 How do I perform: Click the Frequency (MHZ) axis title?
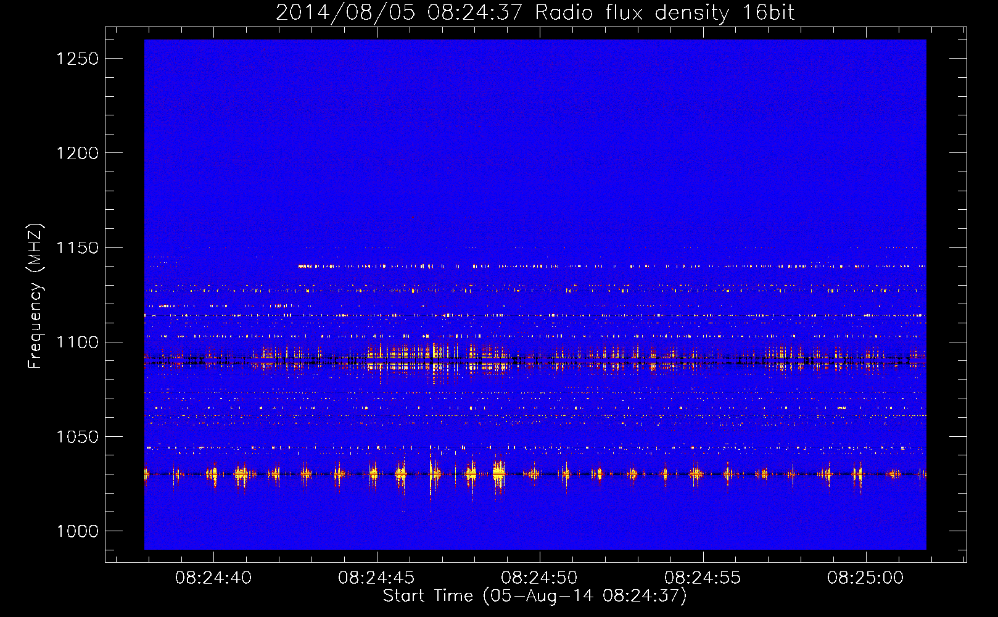(36, 296)
